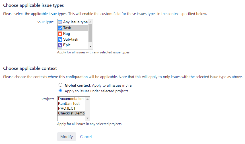Viewport: 245px width, 144px height.
Task: Choose Apply to issues under selected projects
Action: coord(60,91)
